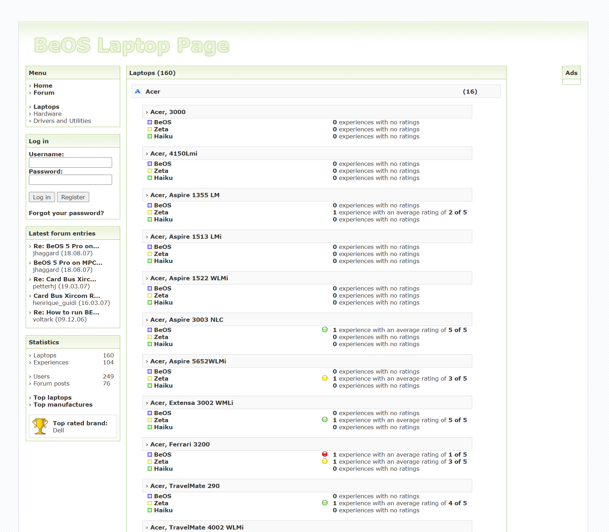The image size is (609, 532).
Task: Open the Acer, 4150Lmi laptop entry
Action: [174, 154]
